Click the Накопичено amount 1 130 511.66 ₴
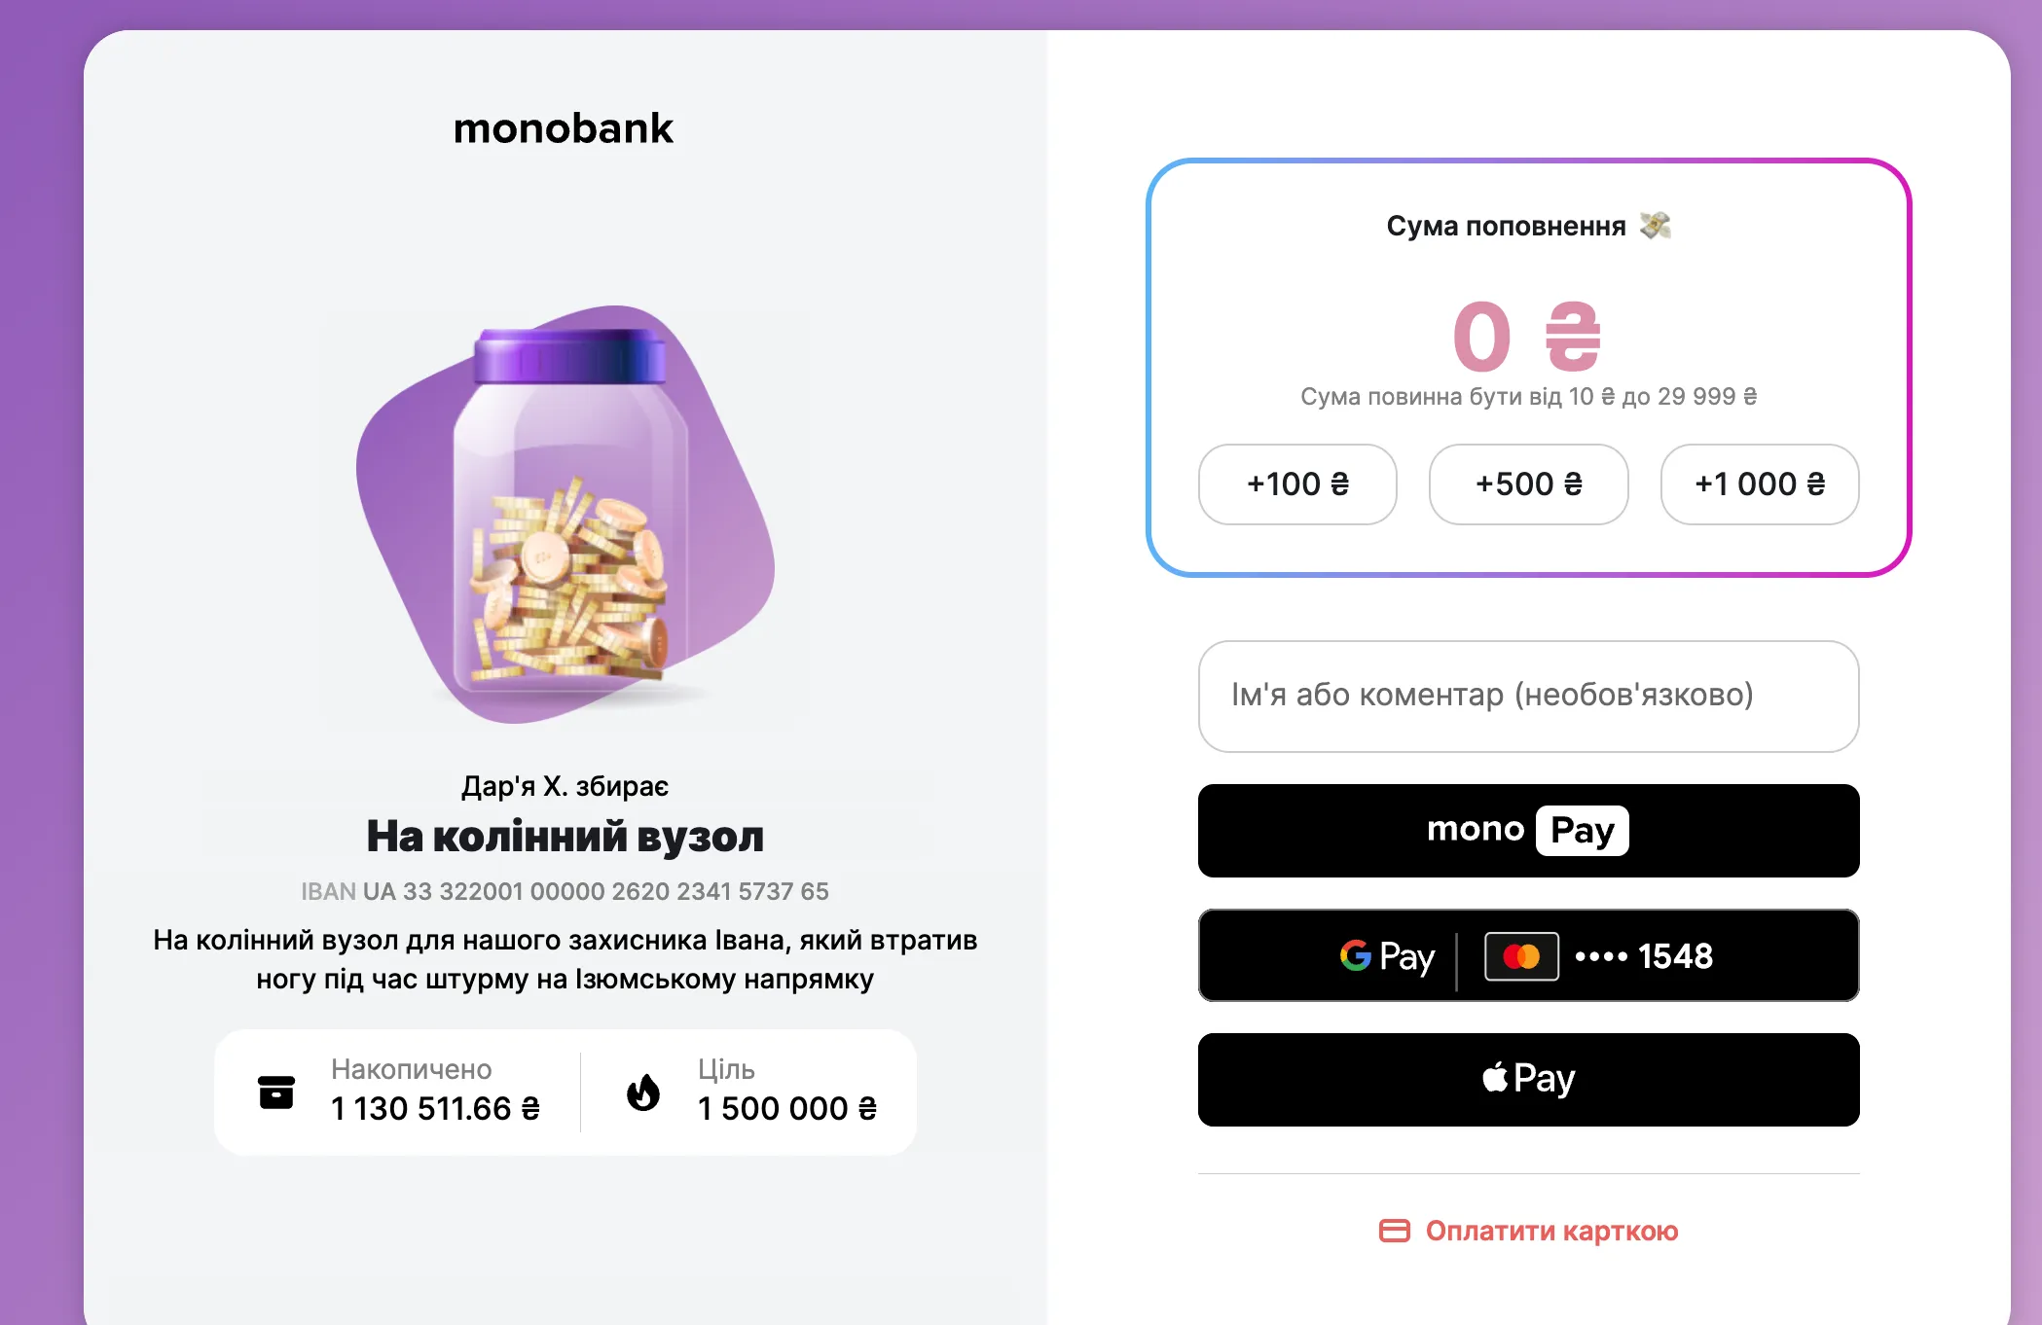The height and width of the screenshot is (1325, 2042). tap(435, 1108)
